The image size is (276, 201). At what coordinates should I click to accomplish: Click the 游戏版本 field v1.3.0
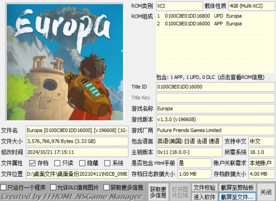[215, 120]
